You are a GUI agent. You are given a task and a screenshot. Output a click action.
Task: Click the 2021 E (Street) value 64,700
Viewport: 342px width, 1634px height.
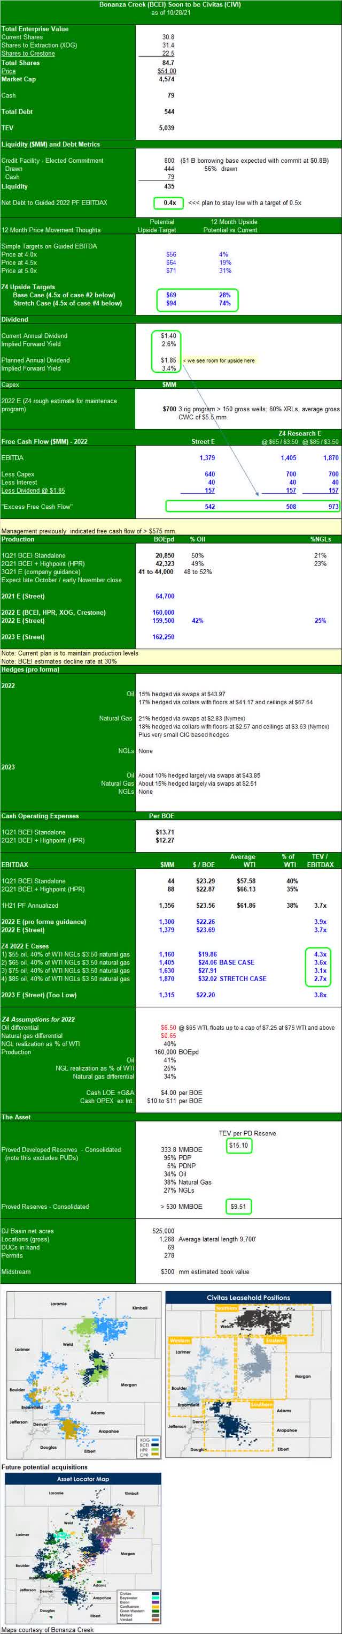pos(165,596)
